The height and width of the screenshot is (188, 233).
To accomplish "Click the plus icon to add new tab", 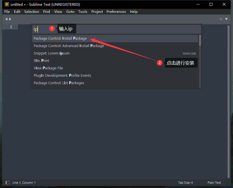I will (221, 19).
